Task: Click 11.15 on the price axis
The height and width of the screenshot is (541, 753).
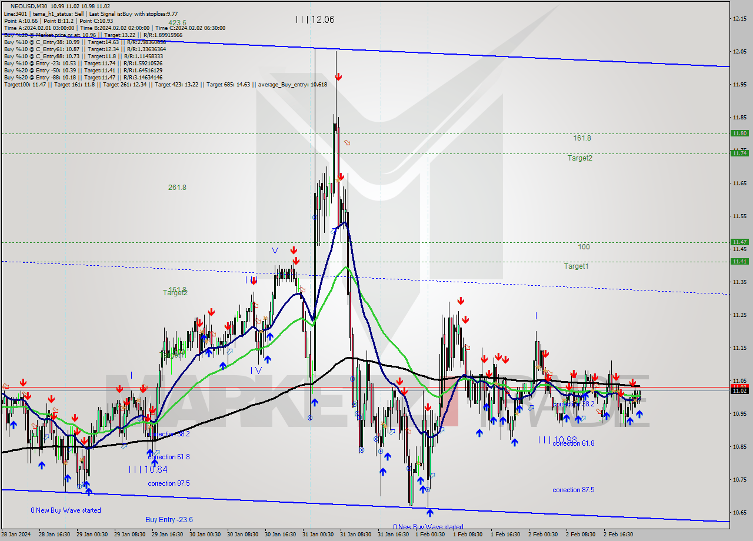Action: (739, 348)
